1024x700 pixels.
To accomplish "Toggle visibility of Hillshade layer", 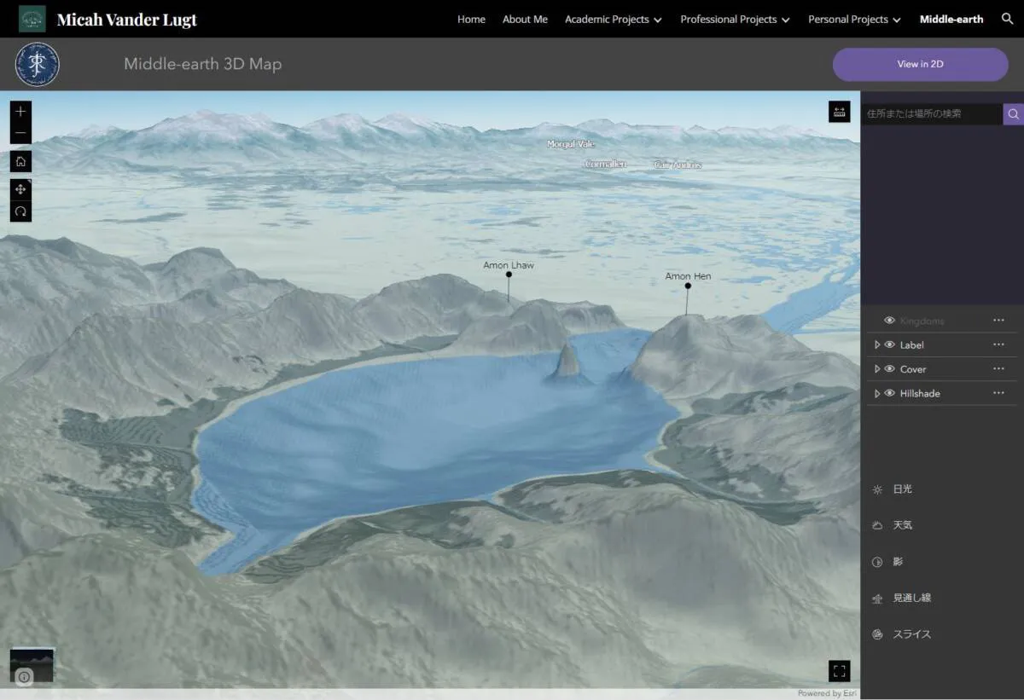I will tap(890, 393).
